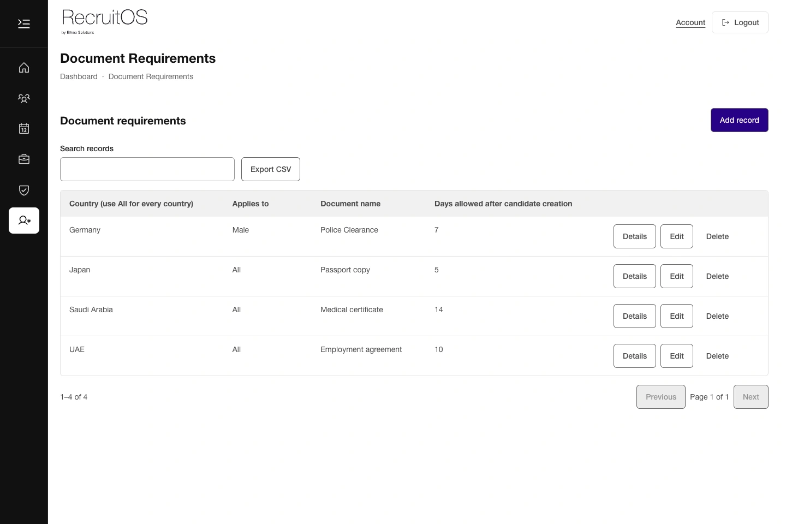786x524 pixels.
Task: Open Details for the Saudi Arabia row
Action: click(635, 316)
